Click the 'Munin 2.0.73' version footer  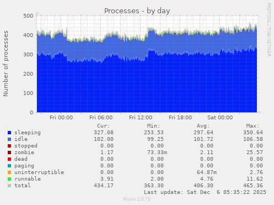[x=137, y=199]
